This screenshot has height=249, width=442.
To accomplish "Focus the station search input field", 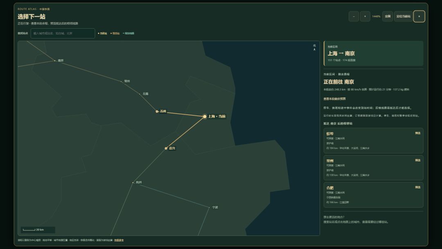I will [63, 33].
